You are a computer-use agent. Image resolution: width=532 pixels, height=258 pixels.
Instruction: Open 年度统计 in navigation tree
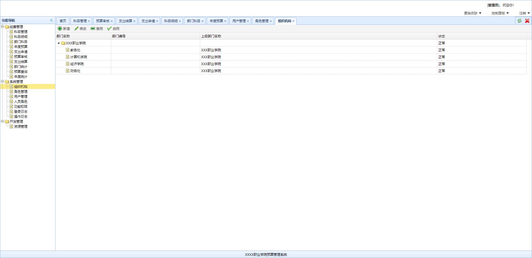[21, 76]
